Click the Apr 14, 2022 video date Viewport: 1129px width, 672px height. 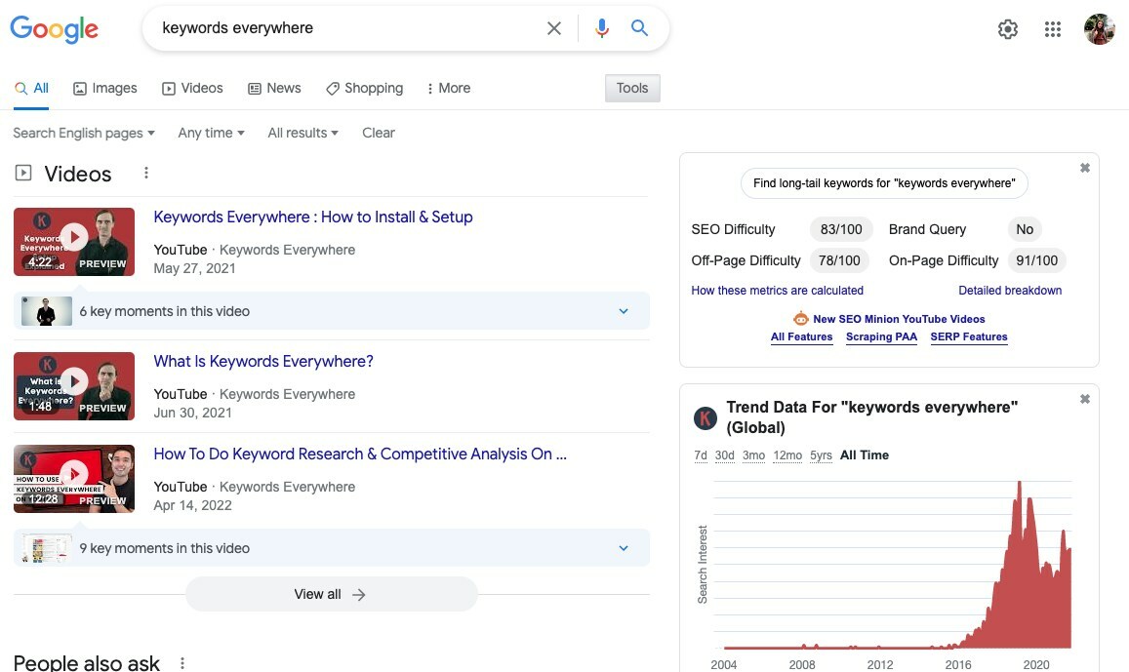192,505
